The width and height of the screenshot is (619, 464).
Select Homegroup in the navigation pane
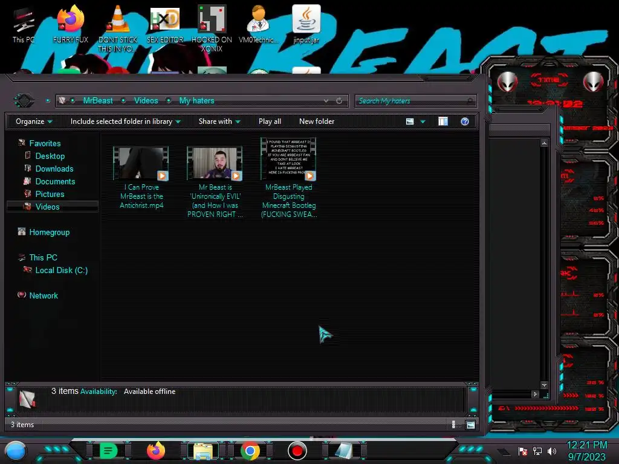click(x=50, y=233)
